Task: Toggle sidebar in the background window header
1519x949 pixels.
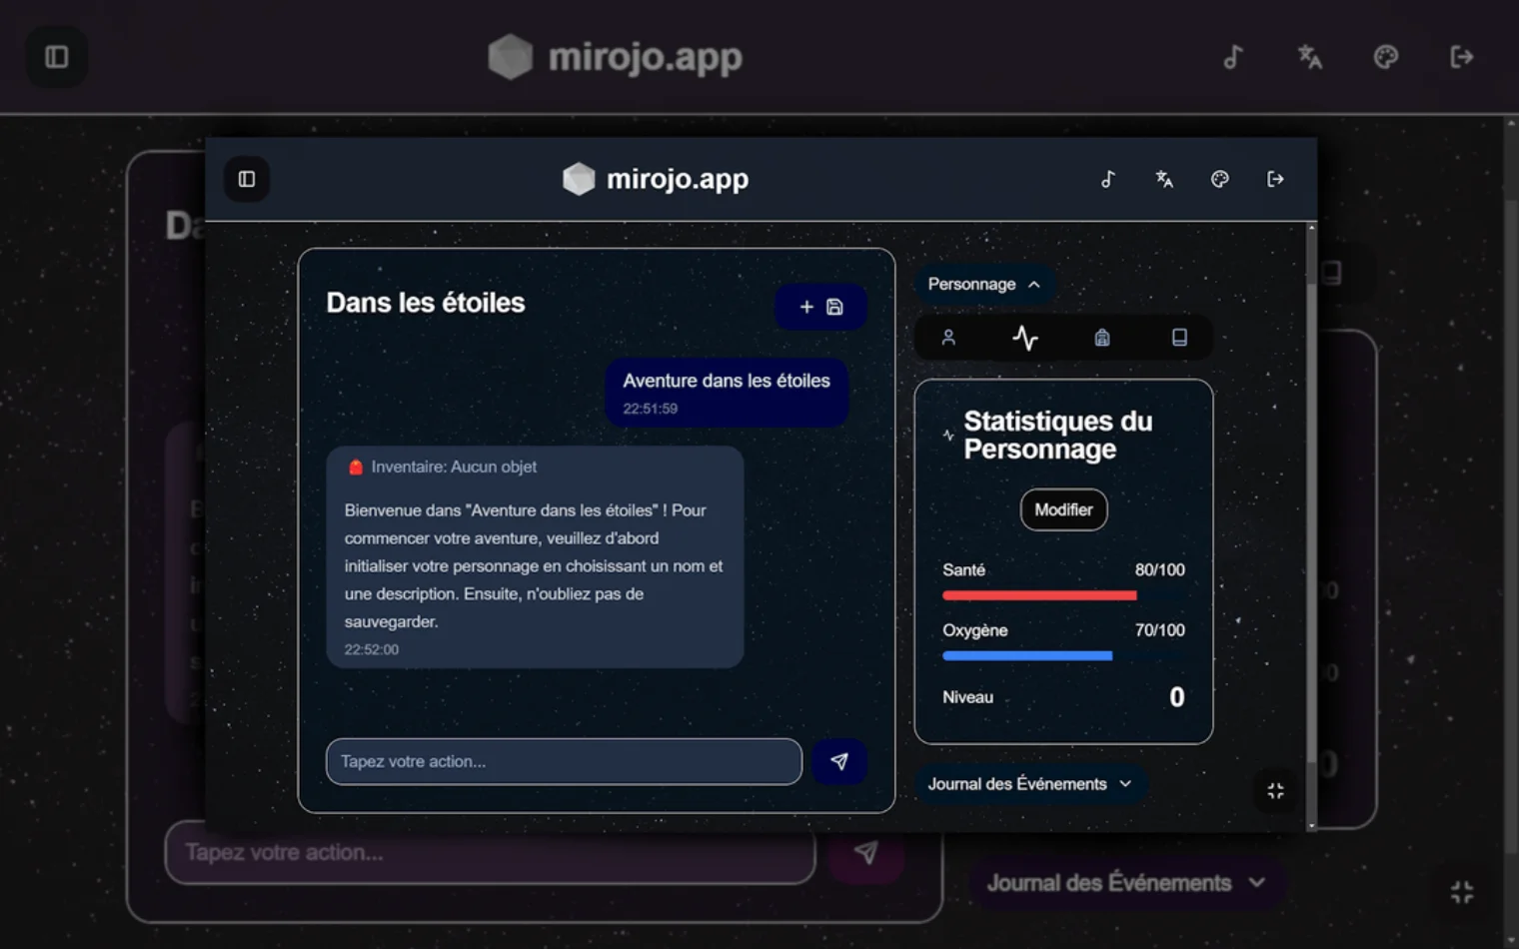Action: [x=57, y=57]
